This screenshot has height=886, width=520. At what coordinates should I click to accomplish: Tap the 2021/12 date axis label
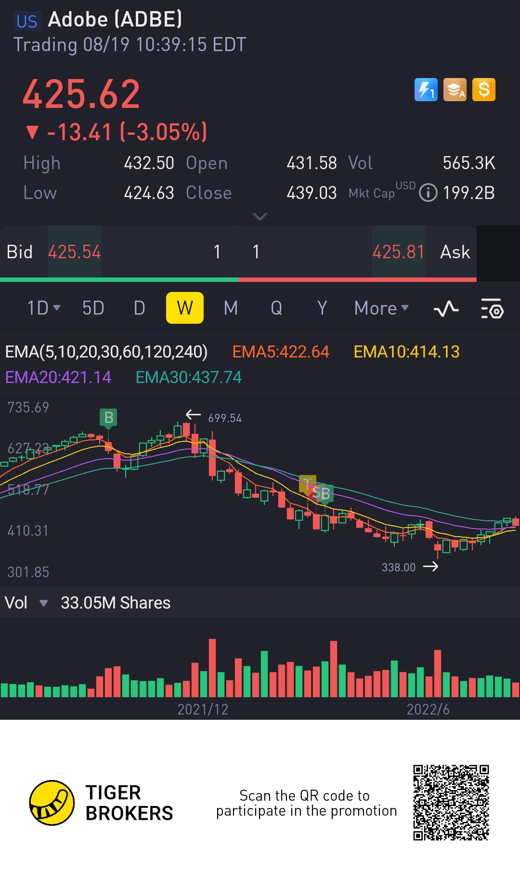tap(203, 709)
